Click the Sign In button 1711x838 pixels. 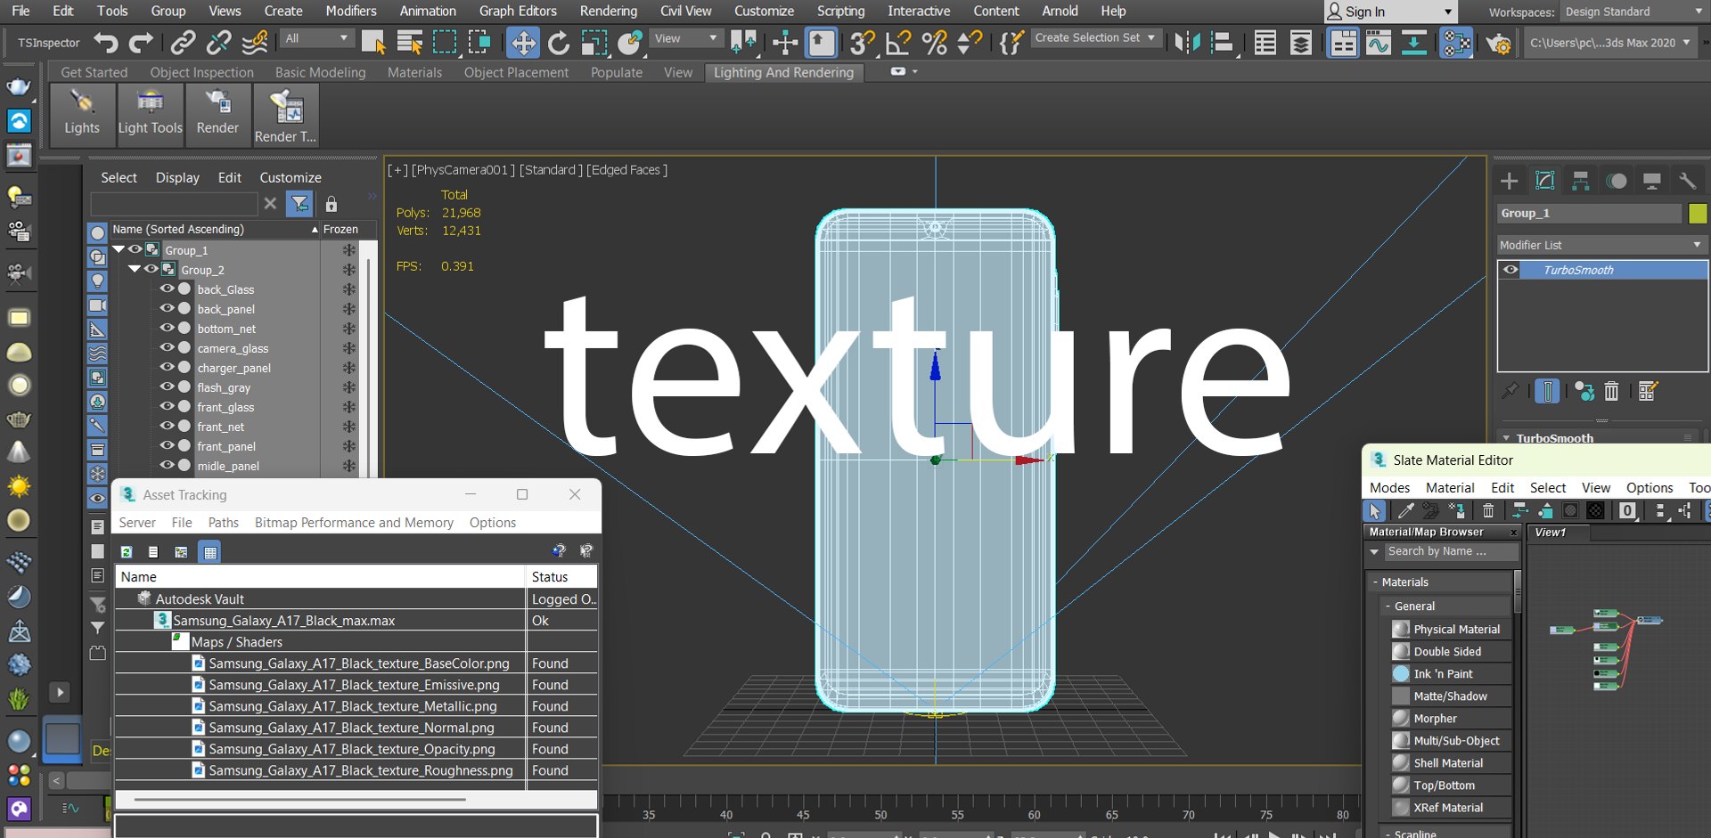(1390, 12)
